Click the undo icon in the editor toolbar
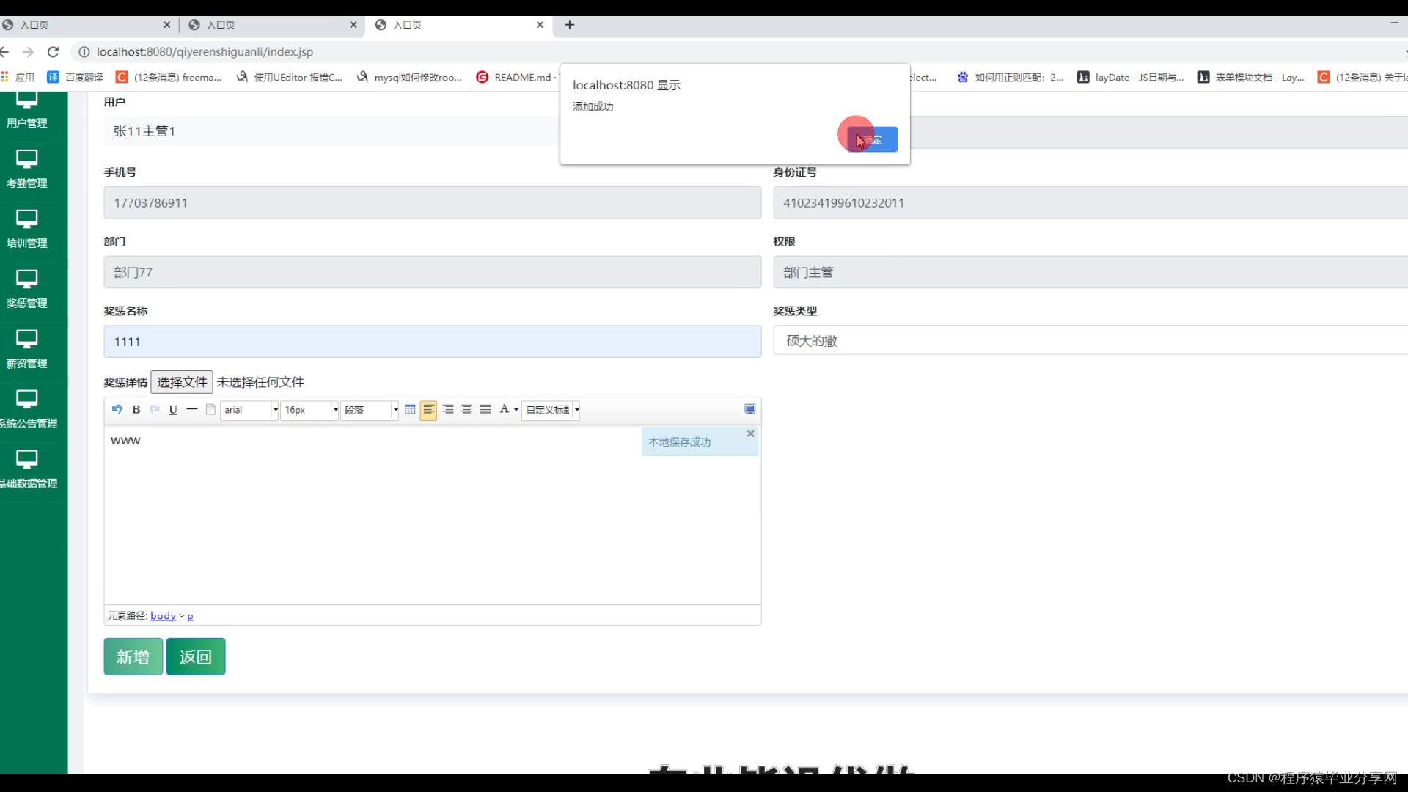1408x792 pixels. pyautogui.click(x=117, y=409)
